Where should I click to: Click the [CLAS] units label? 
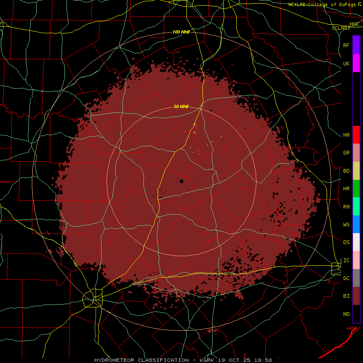(x=341, y=28)
